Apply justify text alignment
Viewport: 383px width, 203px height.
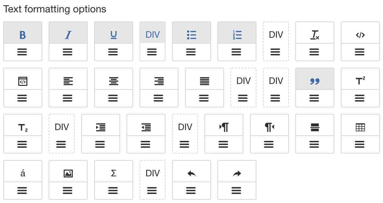(204, 81)
